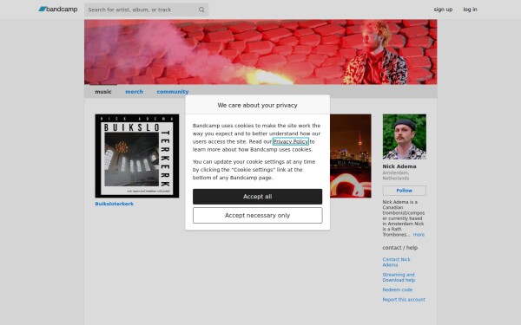Open Contact Nick Adema link
The image size is (521, 325).
coord(396,262)
